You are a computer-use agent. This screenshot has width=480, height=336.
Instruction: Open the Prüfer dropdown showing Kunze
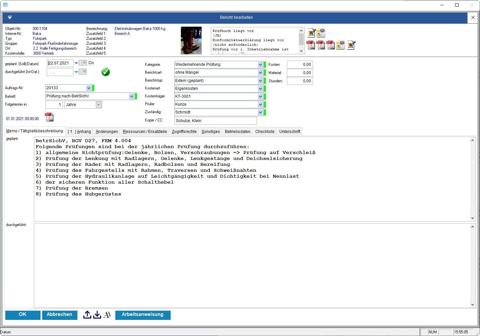pyautogui.click(x=260, y=104)
